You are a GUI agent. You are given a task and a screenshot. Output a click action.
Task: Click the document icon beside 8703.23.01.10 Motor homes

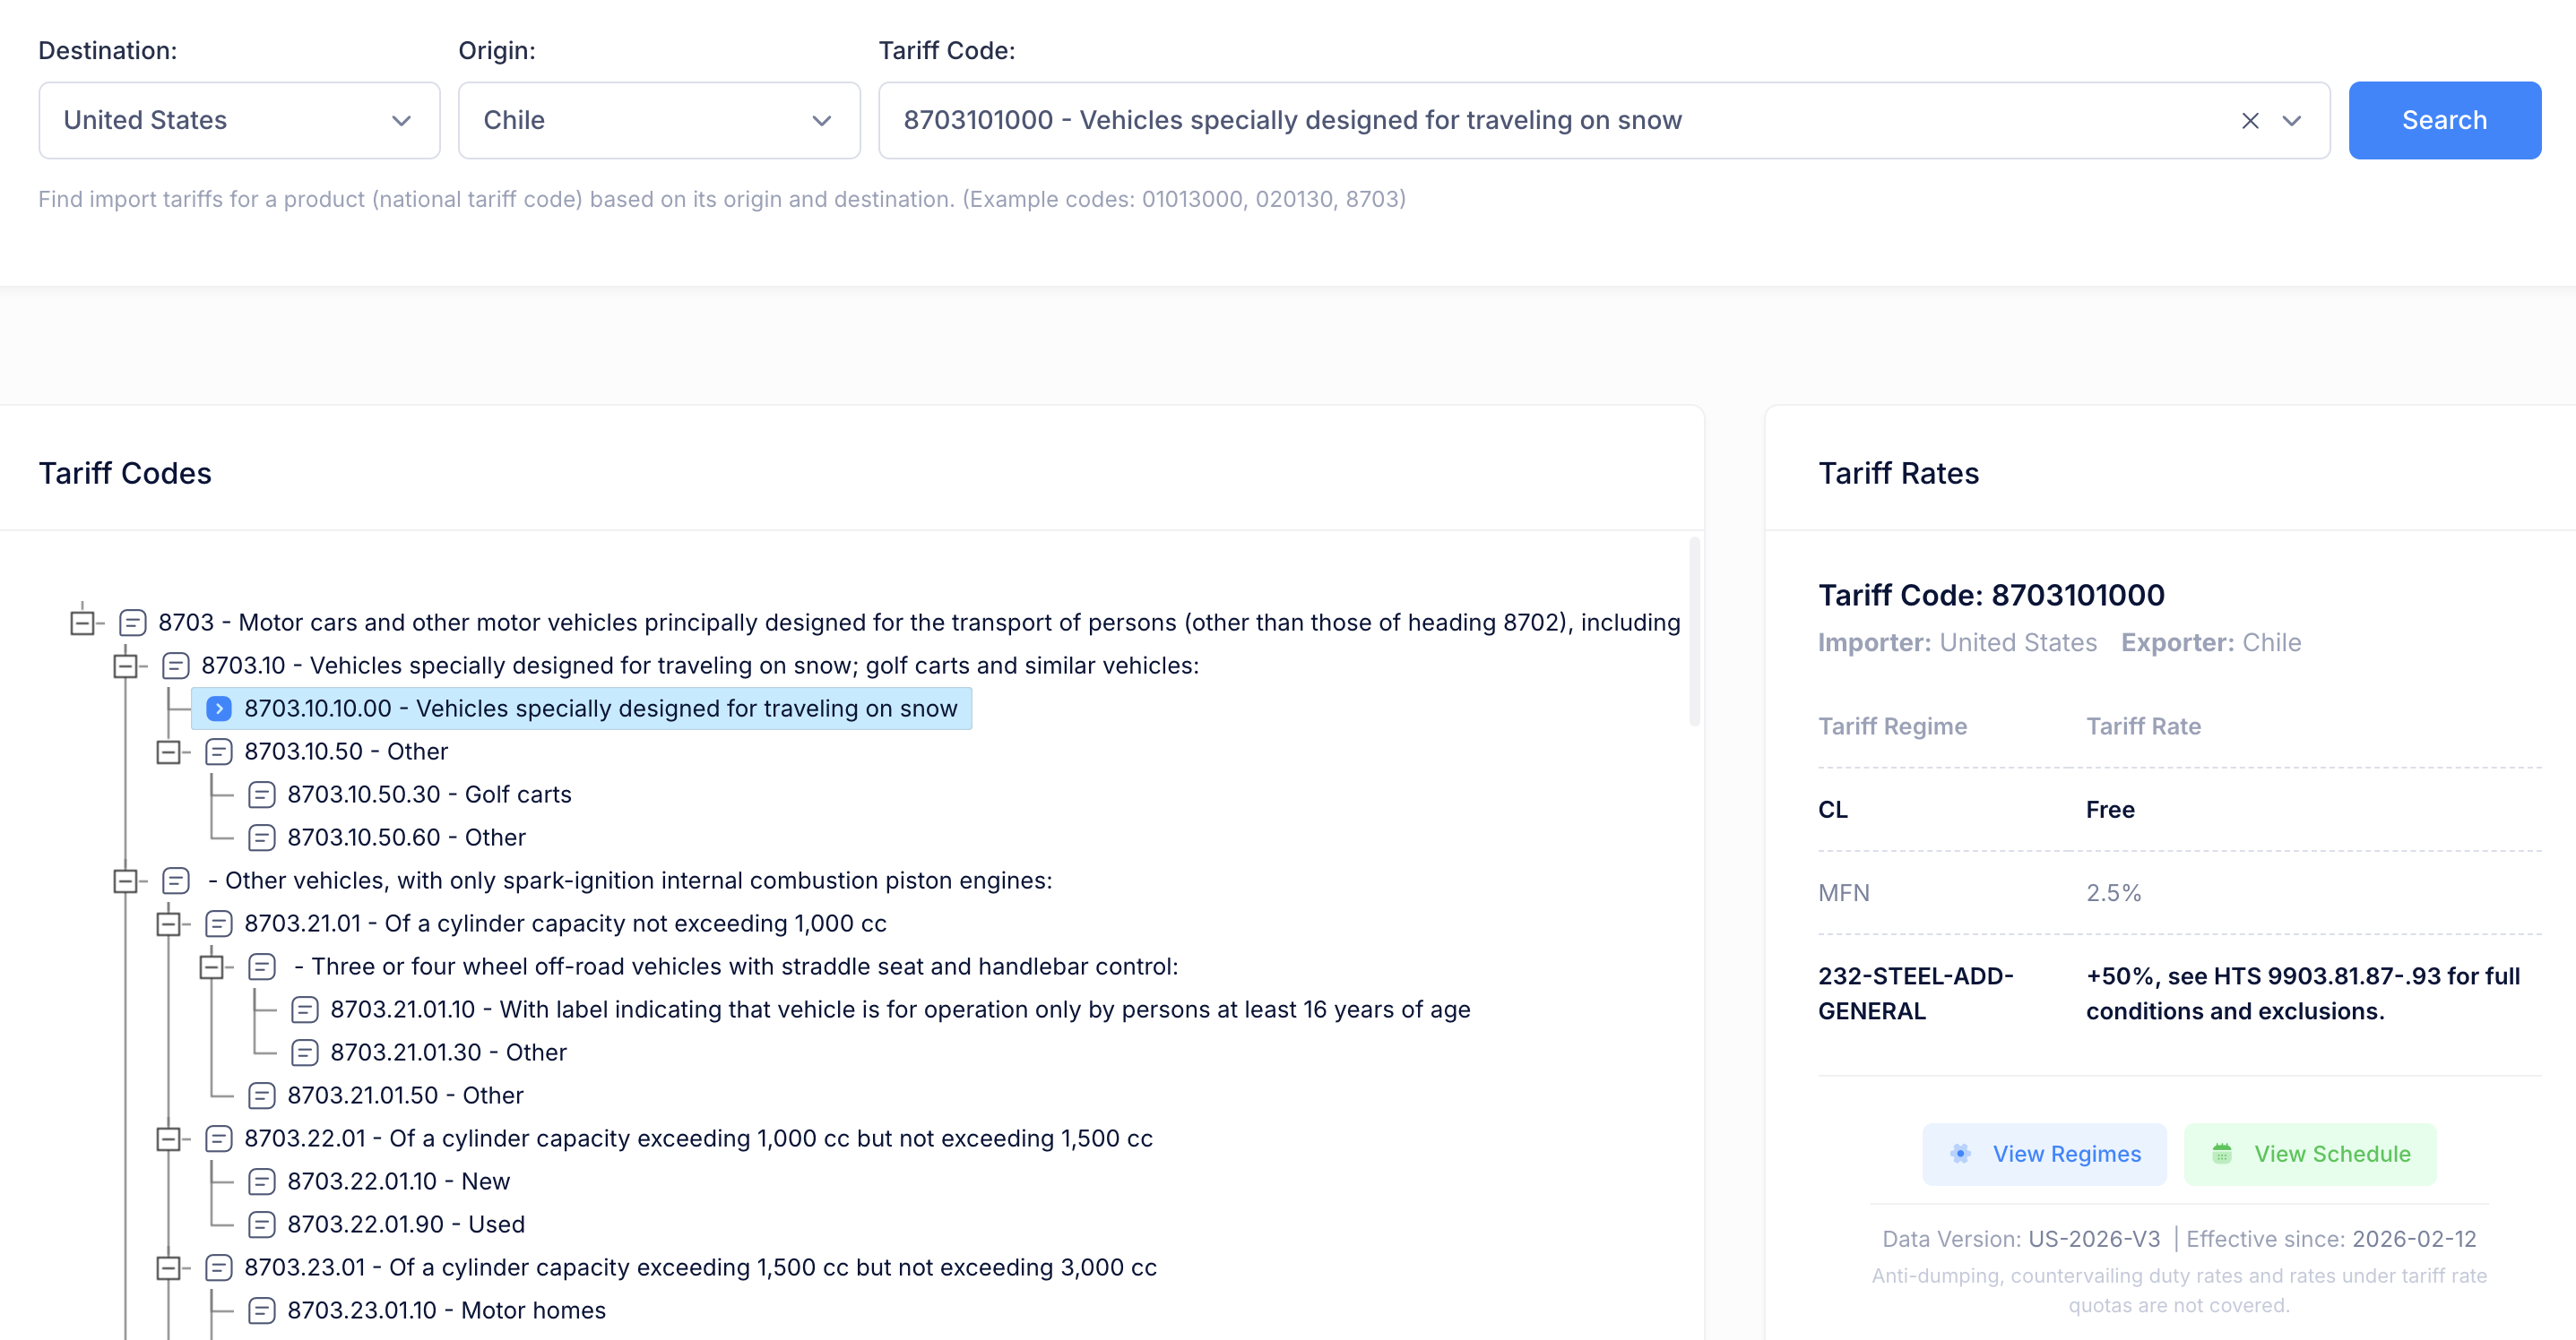pos(261,1310)
